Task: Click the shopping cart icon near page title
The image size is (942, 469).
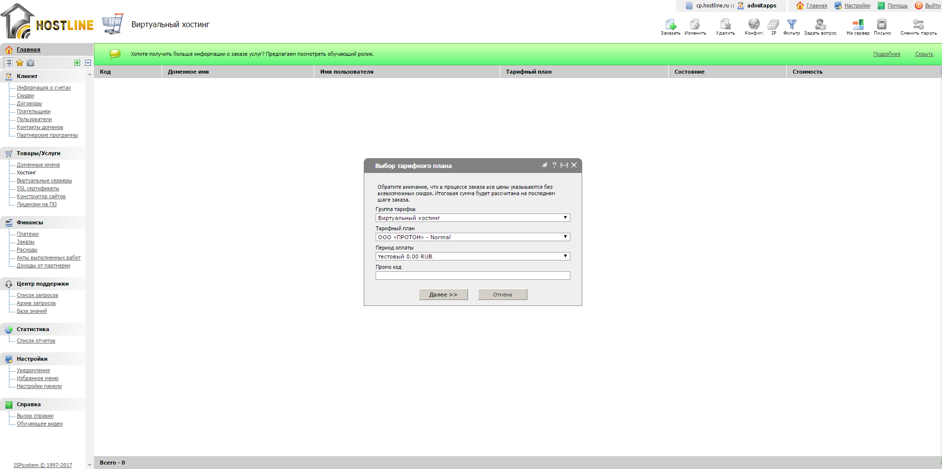Action: pos(113,23)
